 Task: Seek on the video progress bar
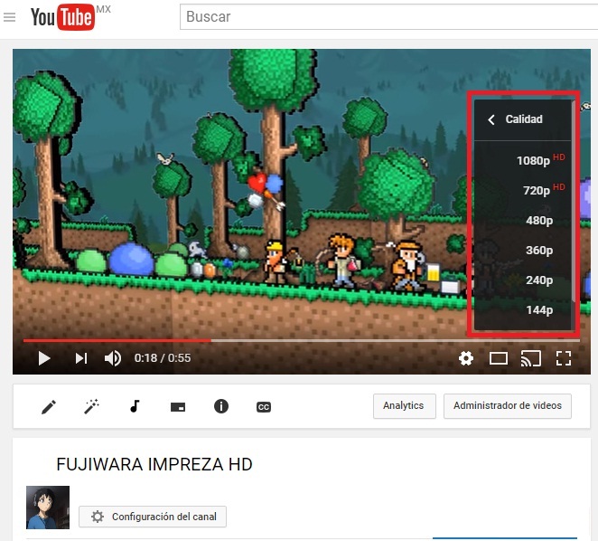pyautogui.click(x=302, y=340)
